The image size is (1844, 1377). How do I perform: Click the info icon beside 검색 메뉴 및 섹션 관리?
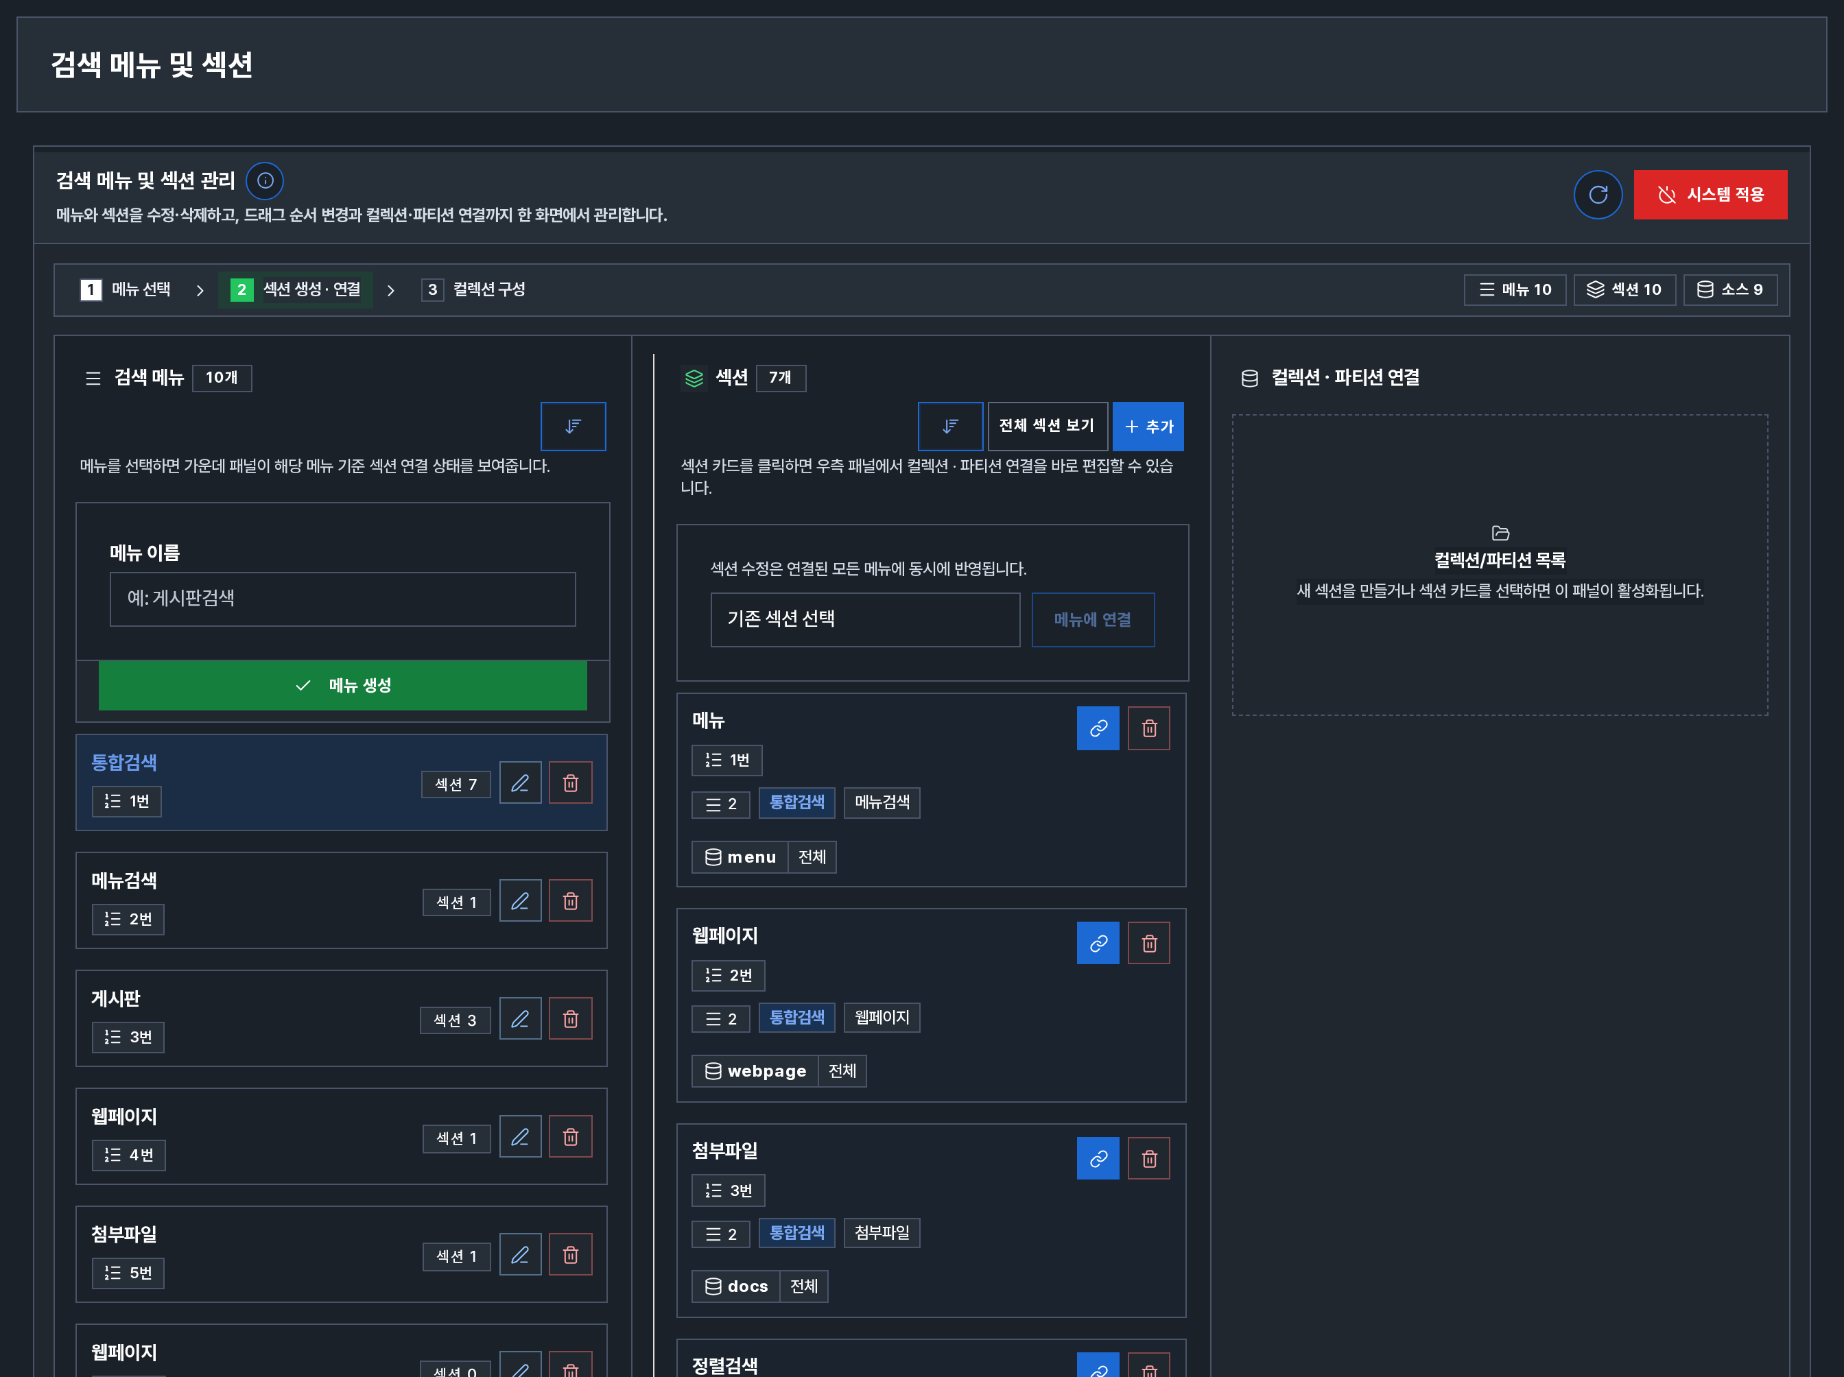point(265,181)
